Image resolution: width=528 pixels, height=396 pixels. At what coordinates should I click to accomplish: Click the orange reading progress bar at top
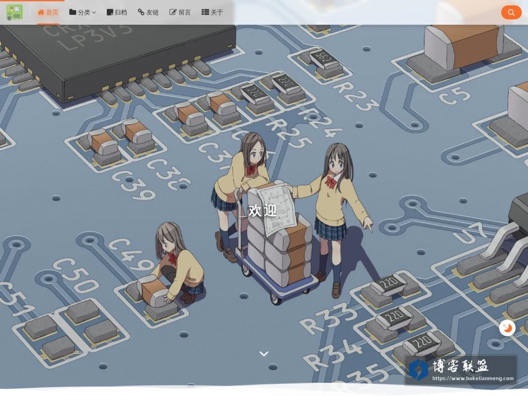click(32, 0)
